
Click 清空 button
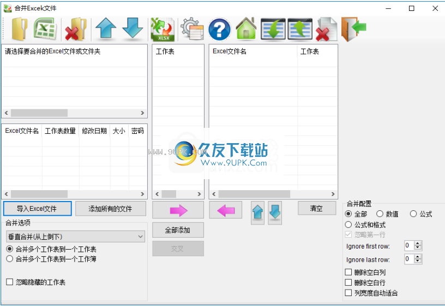[317, 208]
